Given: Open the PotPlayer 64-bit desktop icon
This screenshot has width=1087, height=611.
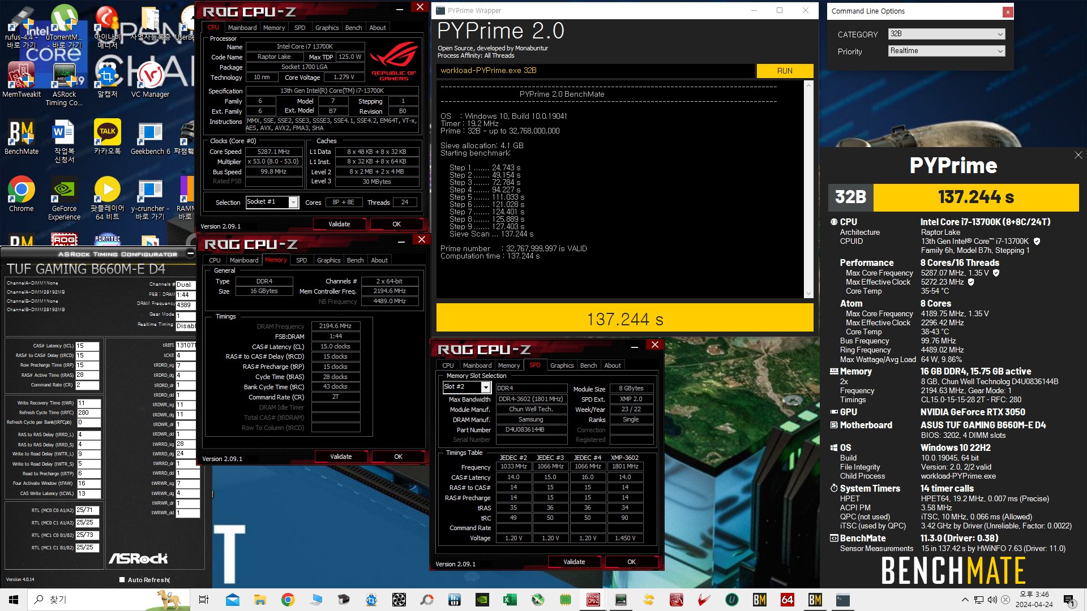Looking at the screenshot, I should [x=107, y=198].
